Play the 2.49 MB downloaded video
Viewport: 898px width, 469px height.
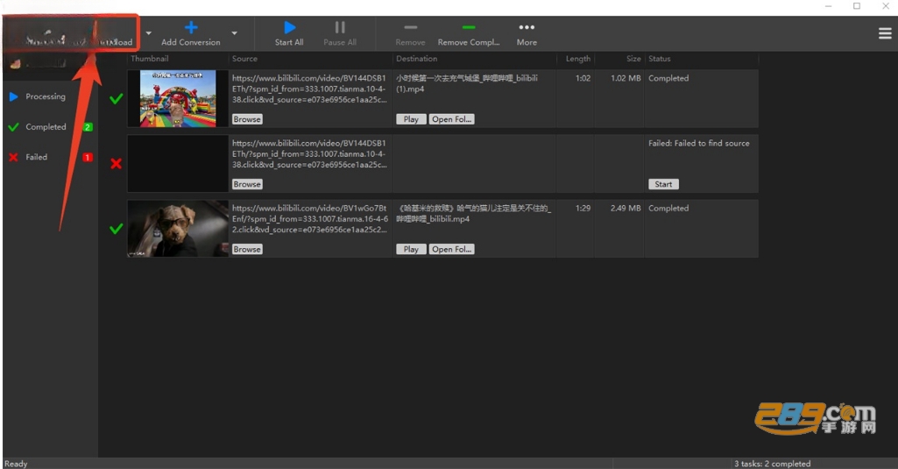tap(411, 249)
